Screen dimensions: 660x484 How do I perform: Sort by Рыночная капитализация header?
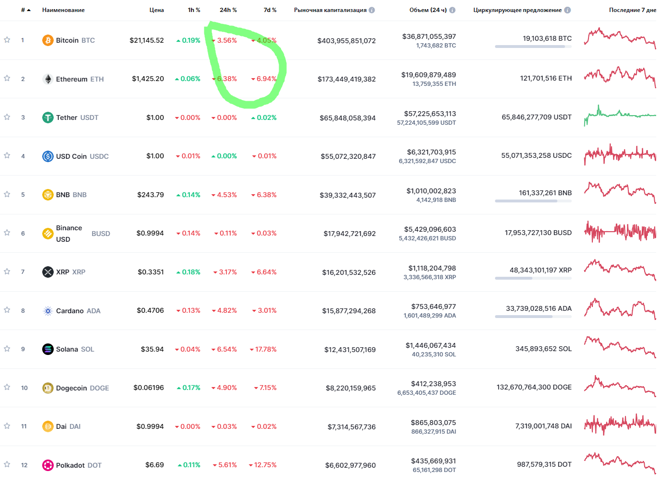coord(330,10)
